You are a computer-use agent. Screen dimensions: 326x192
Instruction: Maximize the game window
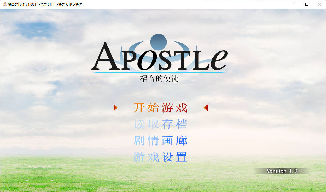(x=307, y=4)
